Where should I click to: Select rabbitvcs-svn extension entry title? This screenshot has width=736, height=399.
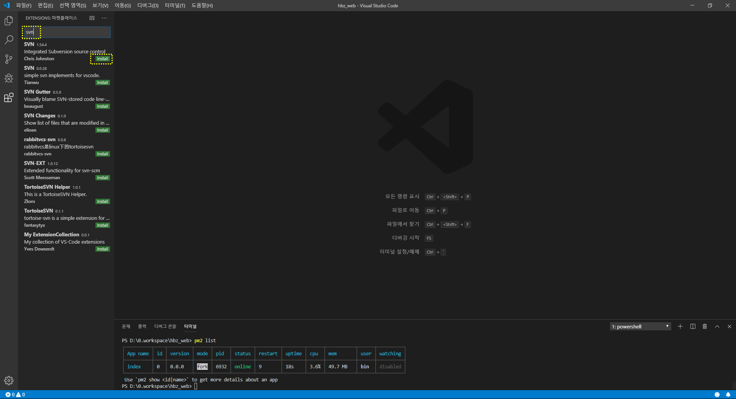tap(39, 140)
